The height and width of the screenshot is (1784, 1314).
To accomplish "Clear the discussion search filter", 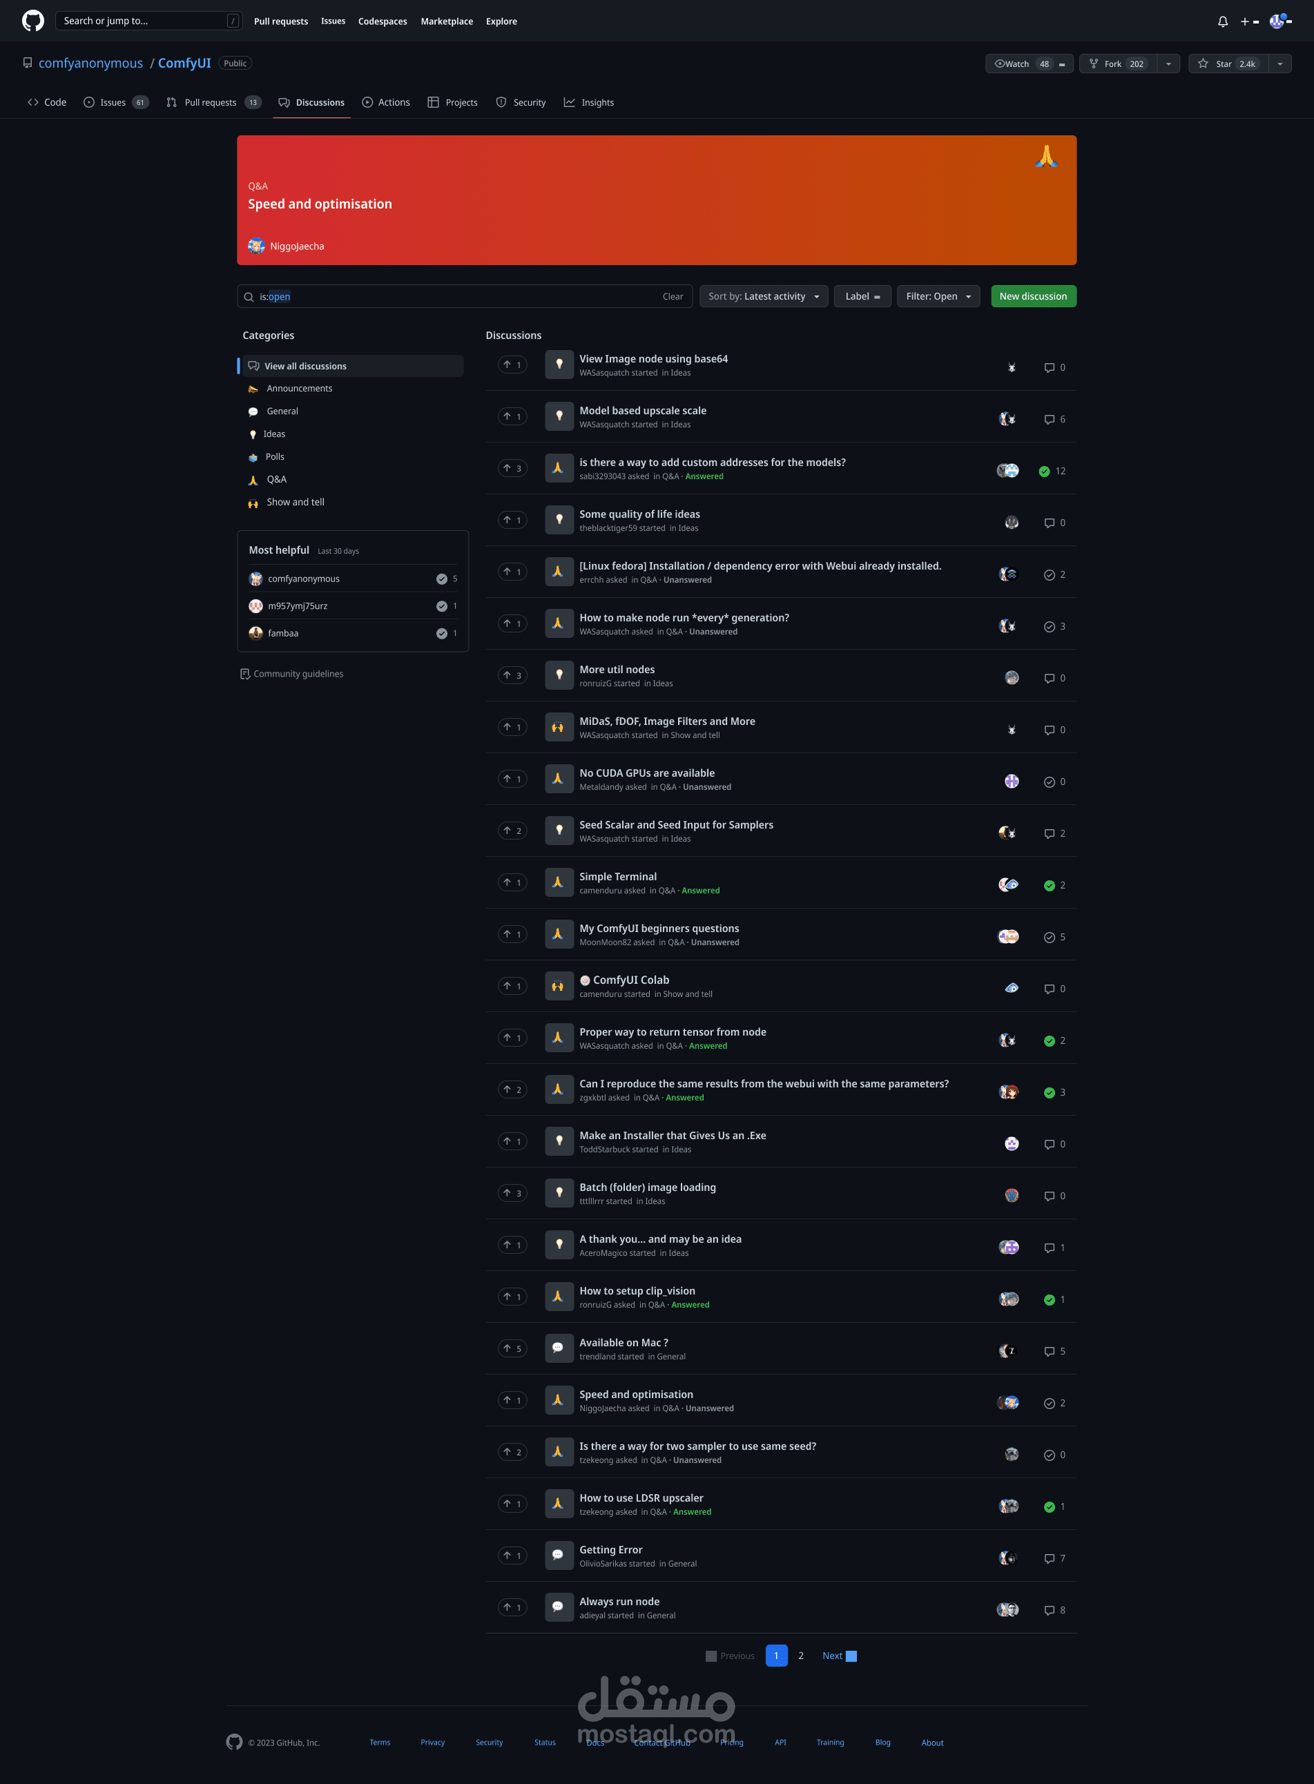I will (x=672, y=297).
